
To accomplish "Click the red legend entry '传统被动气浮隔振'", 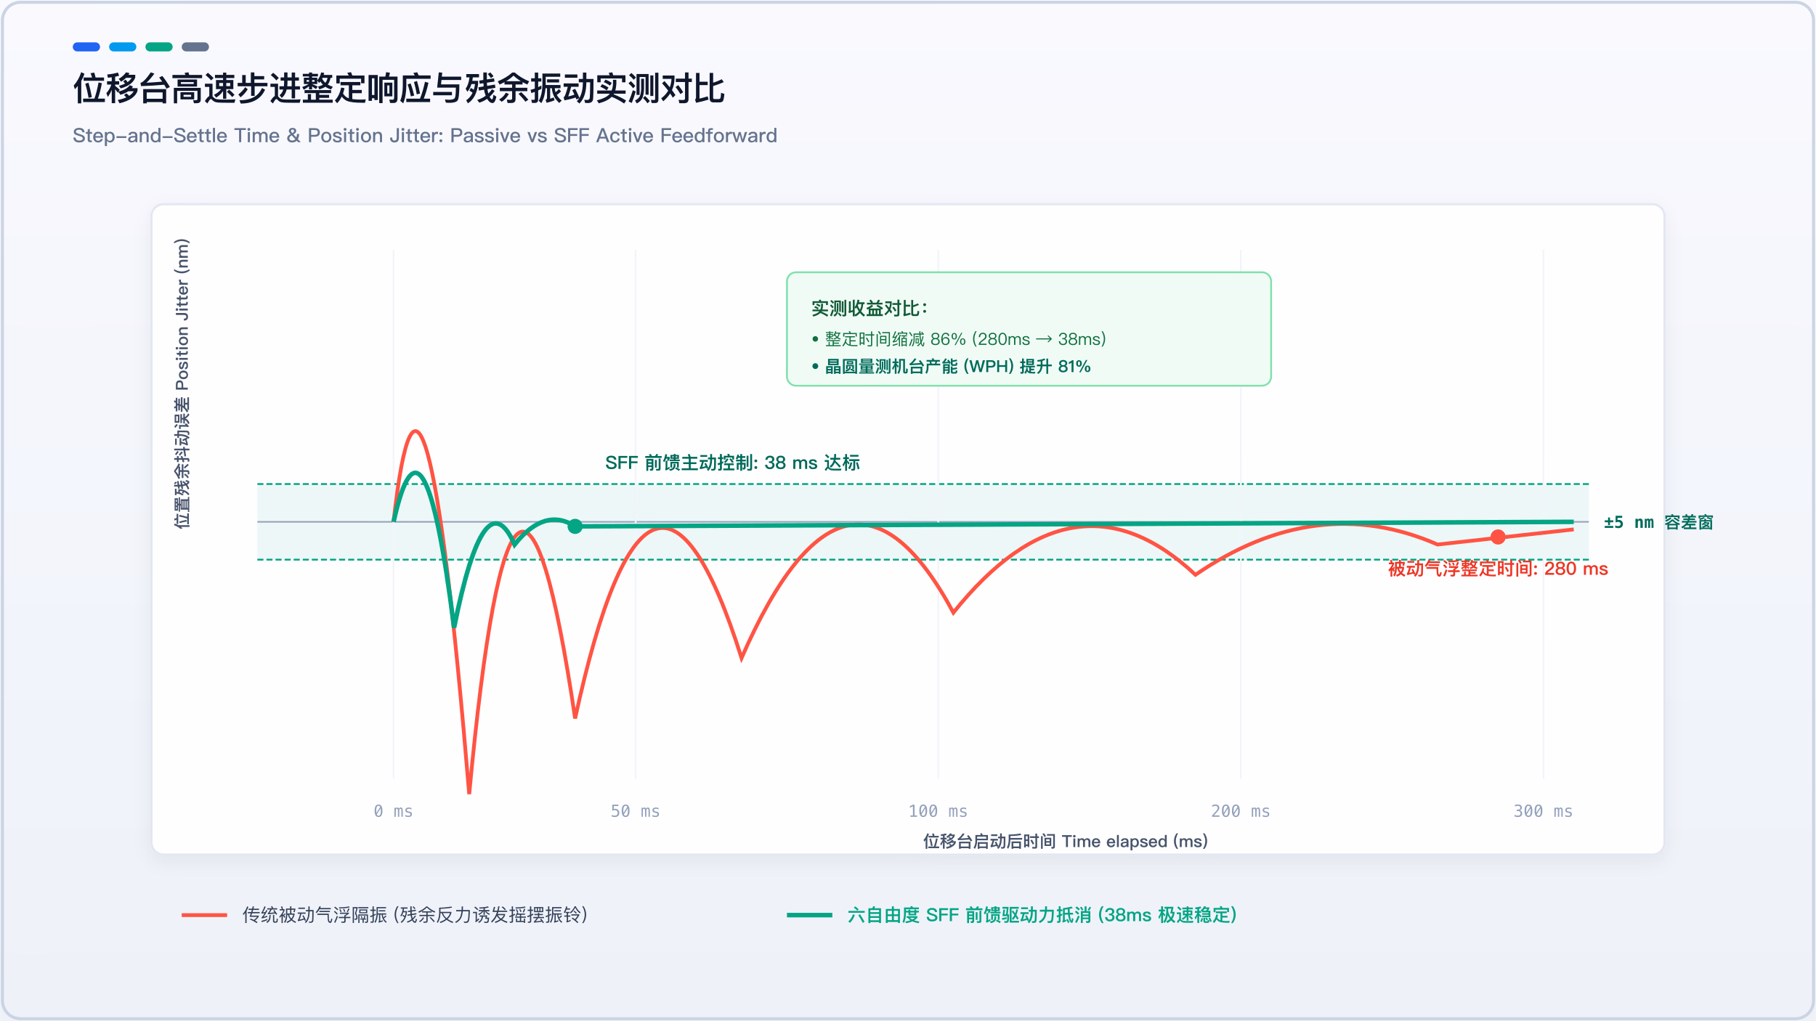I will 415,915.
